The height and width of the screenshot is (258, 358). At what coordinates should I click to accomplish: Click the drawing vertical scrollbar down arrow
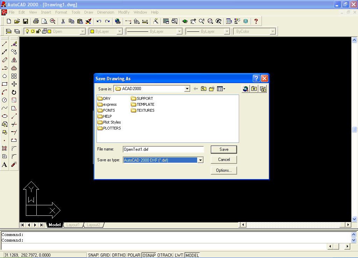[x=354, y=219]
